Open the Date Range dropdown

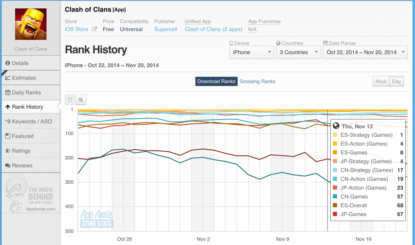pos(365,52)
